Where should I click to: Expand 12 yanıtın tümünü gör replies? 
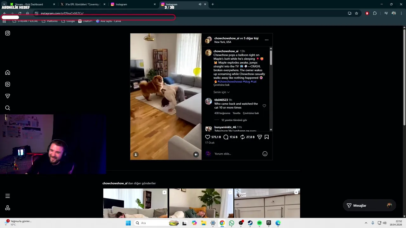[x=234, y=120]
